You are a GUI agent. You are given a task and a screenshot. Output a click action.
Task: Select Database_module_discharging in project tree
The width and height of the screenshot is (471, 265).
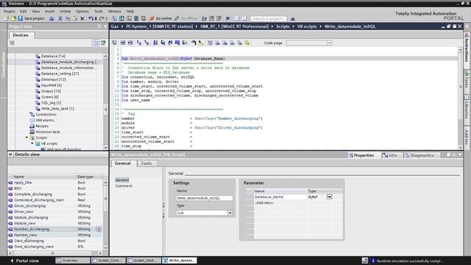tap(68, 62)
